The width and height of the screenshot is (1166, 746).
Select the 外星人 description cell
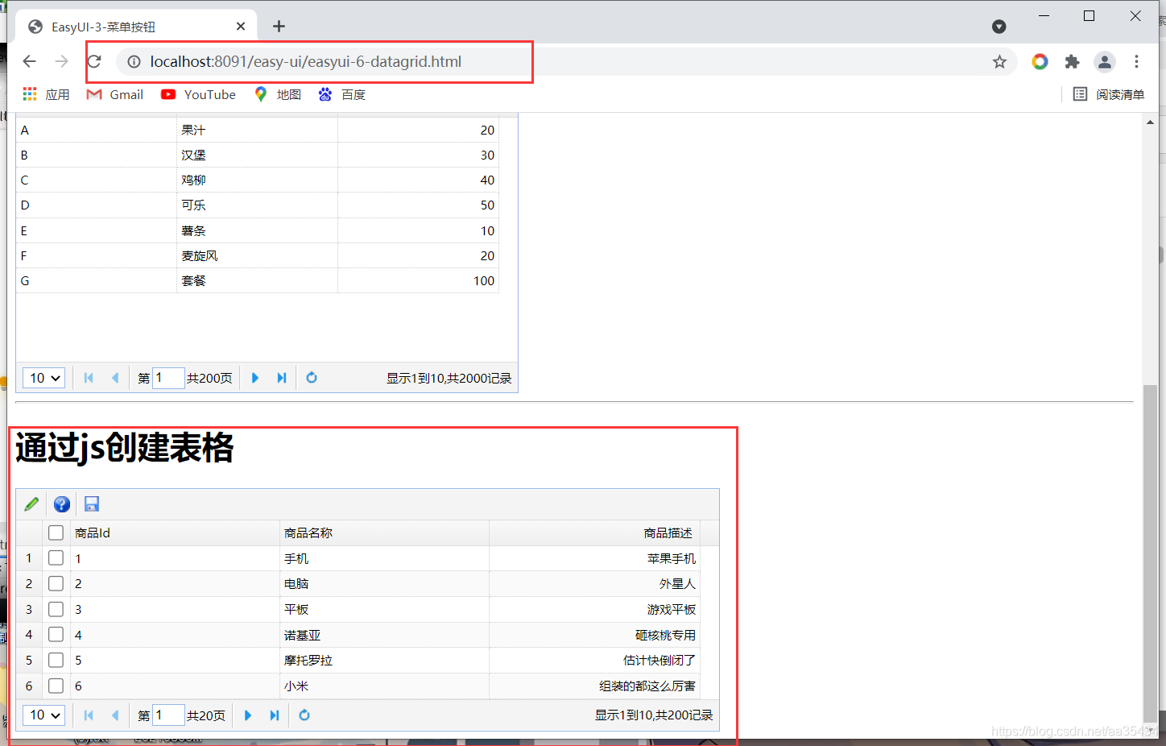tap(594, 583)
